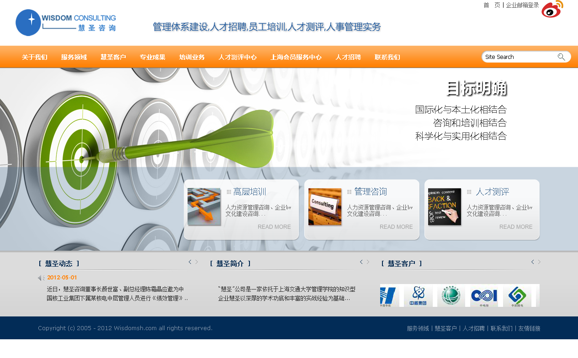Click the speaker icon beside 2012-05-01
The image size is (578, 358).
pos(41,278)
